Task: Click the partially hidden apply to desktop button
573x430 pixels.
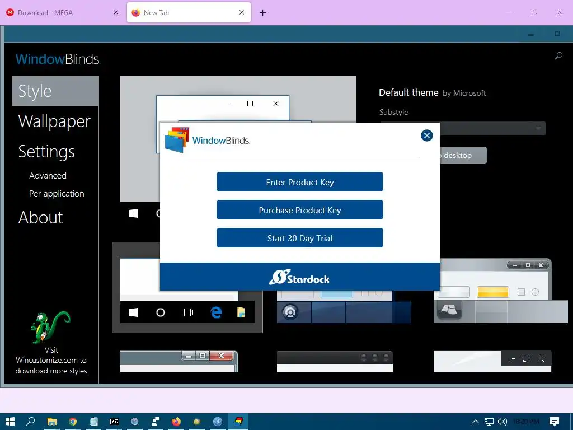Action: pos(463,156)
